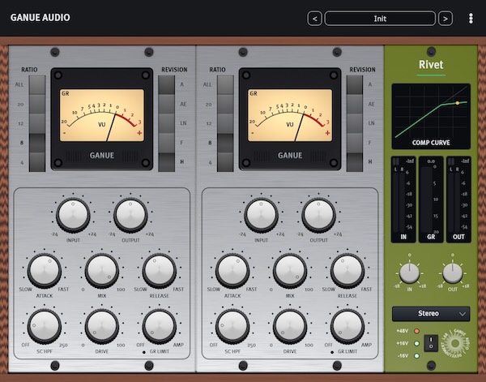This screenshot has width=486, height=382.
Task: Click the GANUE AUDIO logo text
Action: (x=40, y=17)
